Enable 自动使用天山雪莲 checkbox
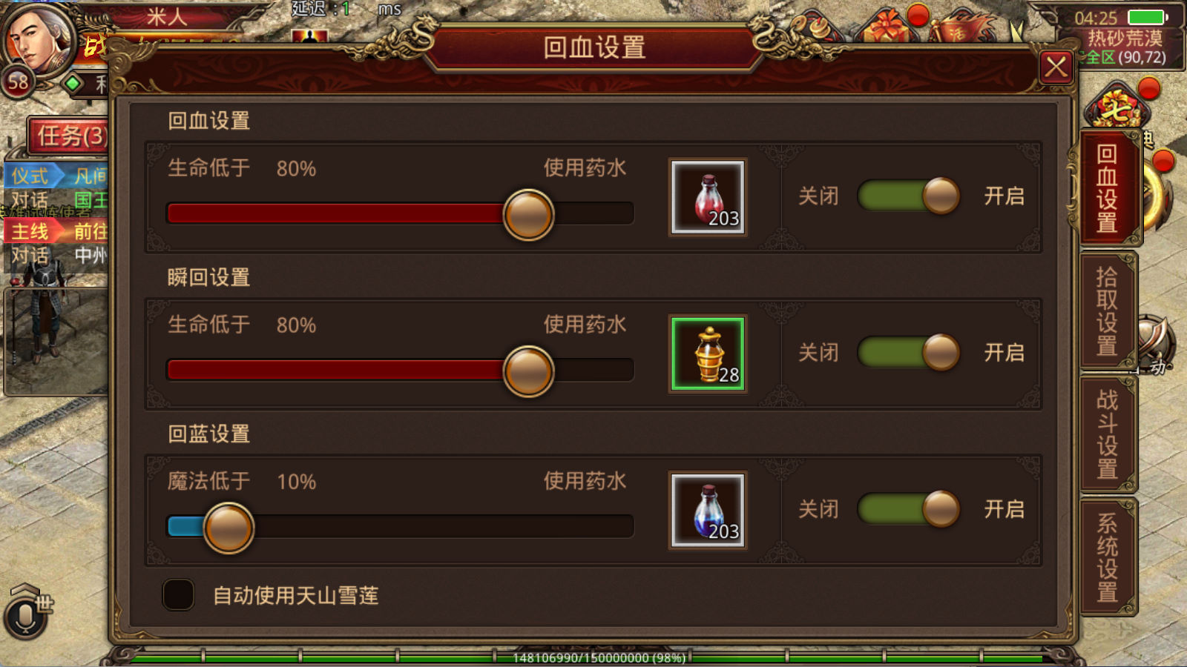1187x667 pixels. pyautogui.click(x=179, y=594)
